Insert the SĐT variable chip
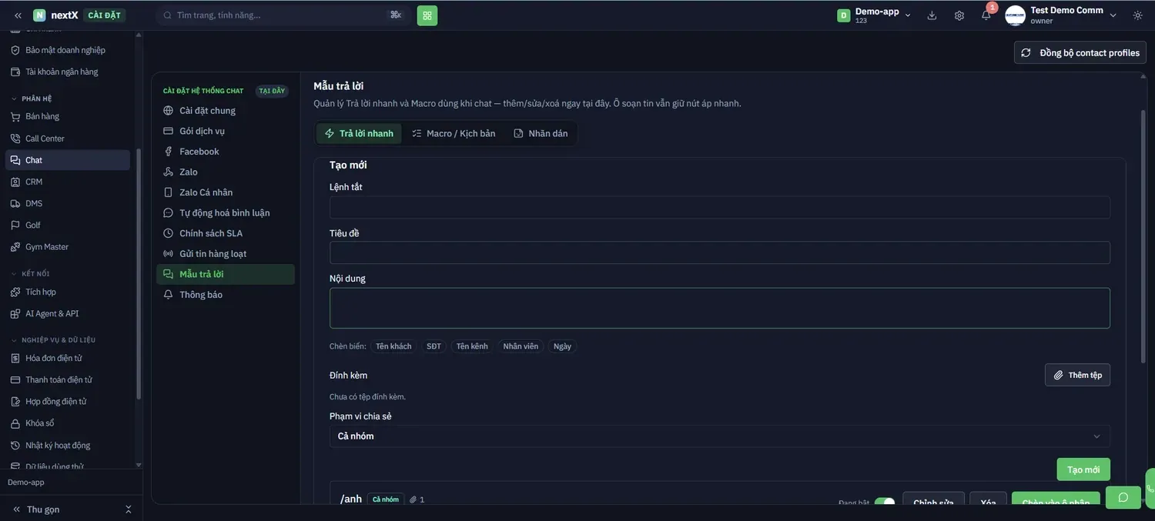The width and height of the screenshot is (1155, 521). click(x=434, y=346)
